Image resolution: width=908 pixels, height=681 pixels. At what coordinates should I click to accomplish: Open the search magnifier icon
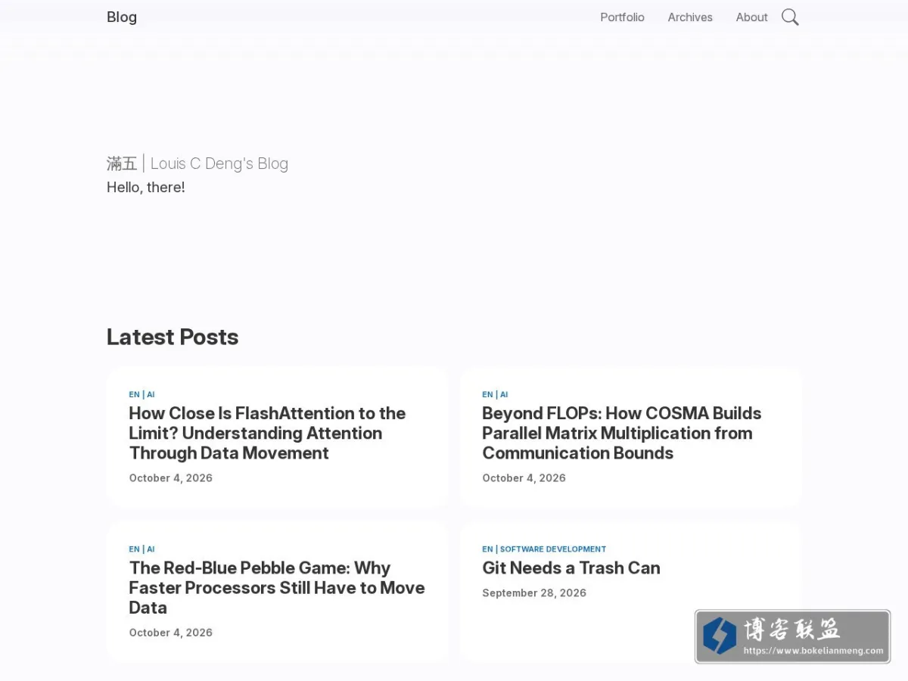tap(790, 17)
